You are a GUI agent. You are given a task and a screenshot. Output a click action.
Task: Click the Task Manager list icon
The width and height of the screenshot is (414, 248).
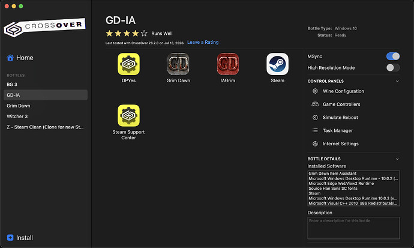(x=315, y=130)
